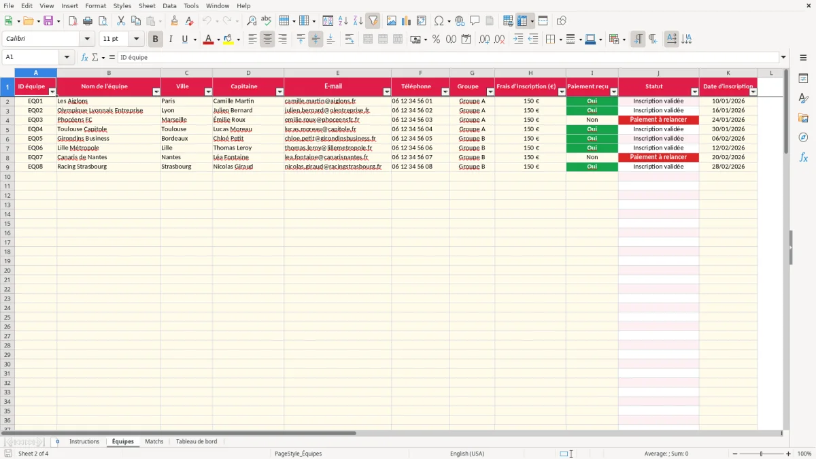Insert a hyperlink
816x459 pixels.
[460, 21]
